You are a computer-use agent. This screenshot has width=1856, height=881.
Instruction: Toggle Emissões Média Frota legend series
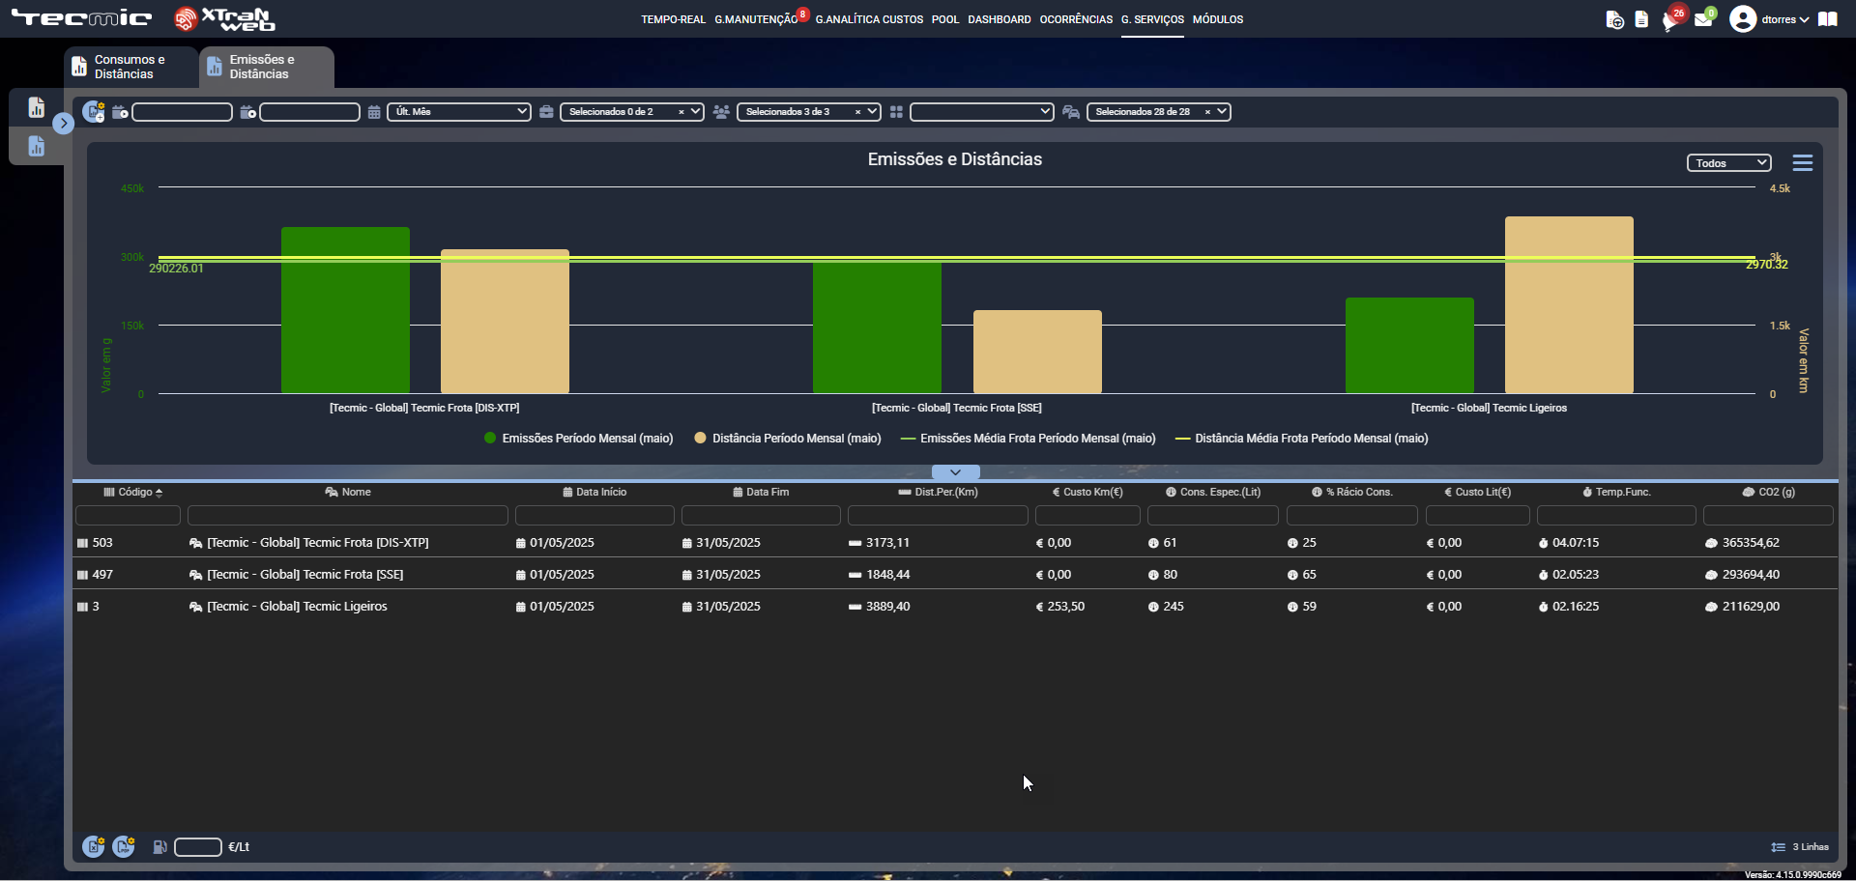pos(1029,439)
